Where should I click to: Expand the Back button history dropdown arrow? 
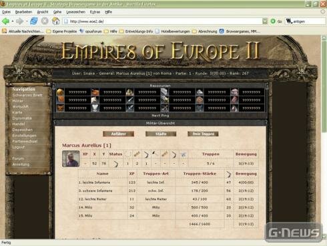pos(13,21)
